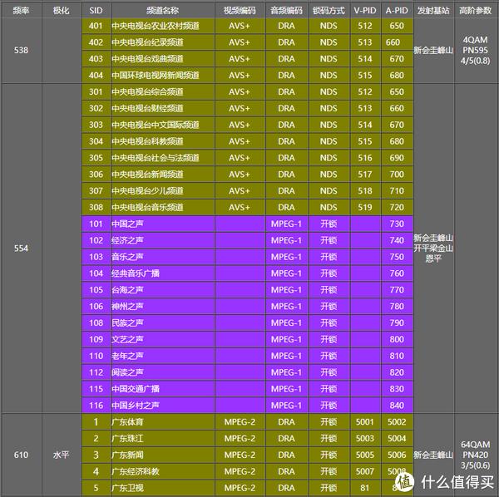Click the SID column header
The height and width of the screenshot is (497, 499).
(x=96, y=11)
